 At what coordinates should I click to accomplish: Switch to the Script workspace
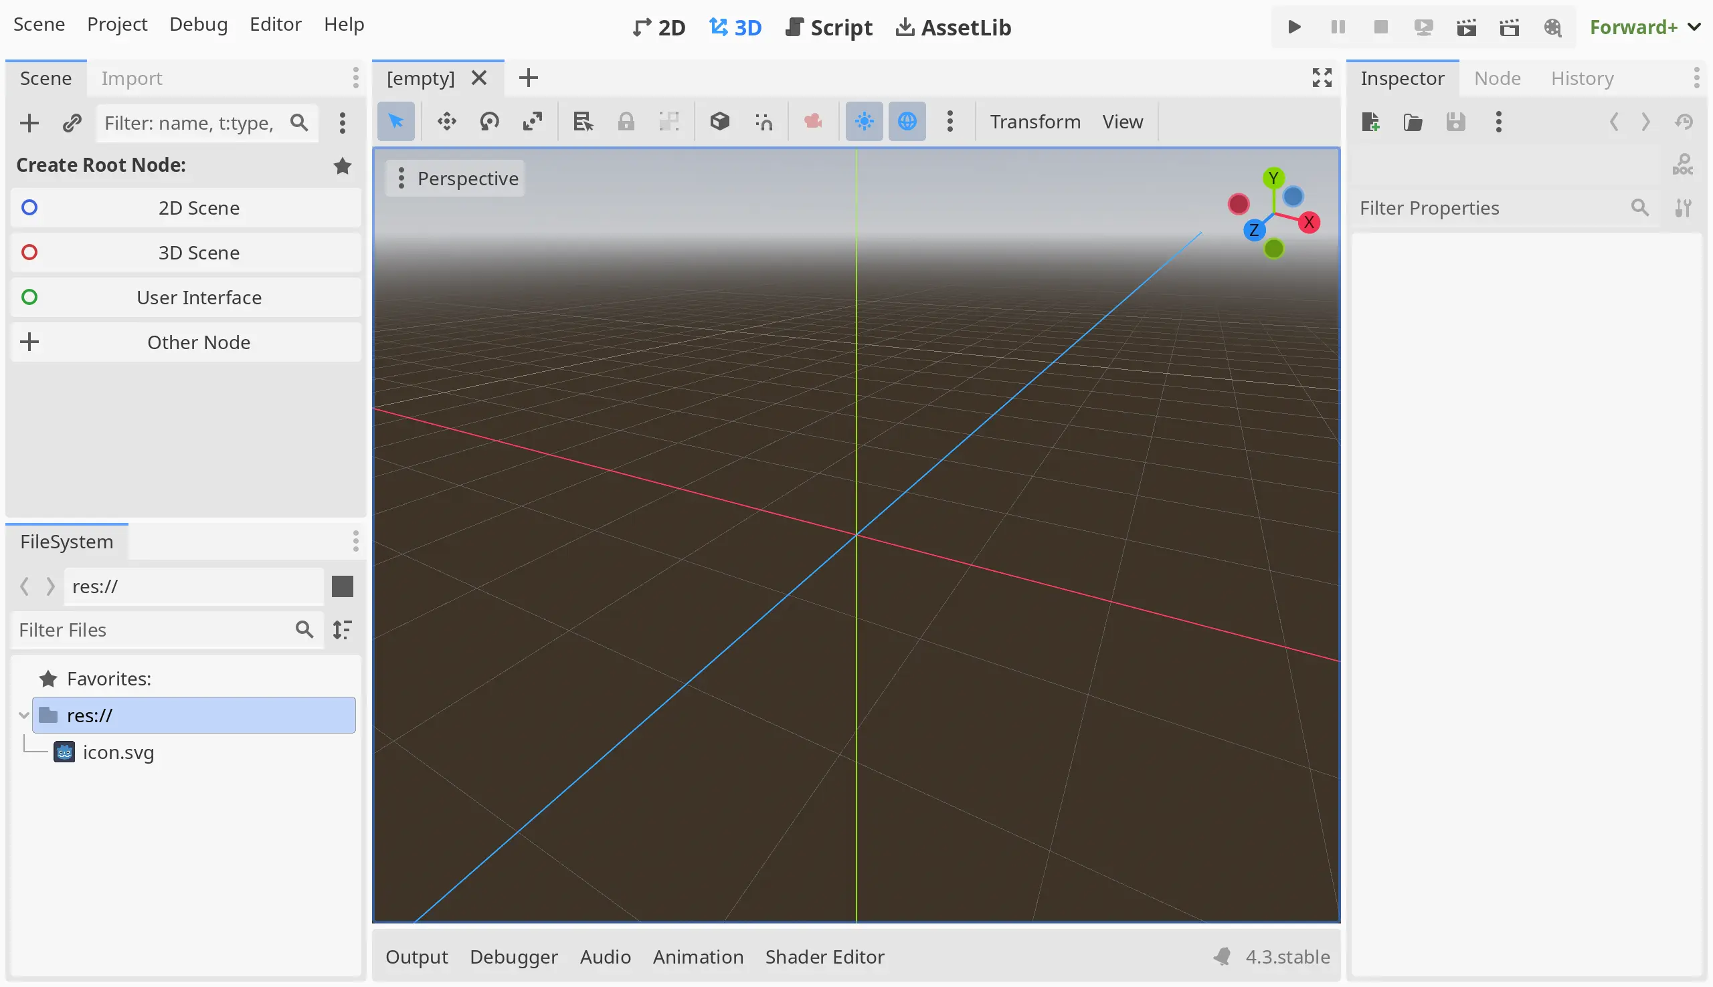[x=828, y=27]
